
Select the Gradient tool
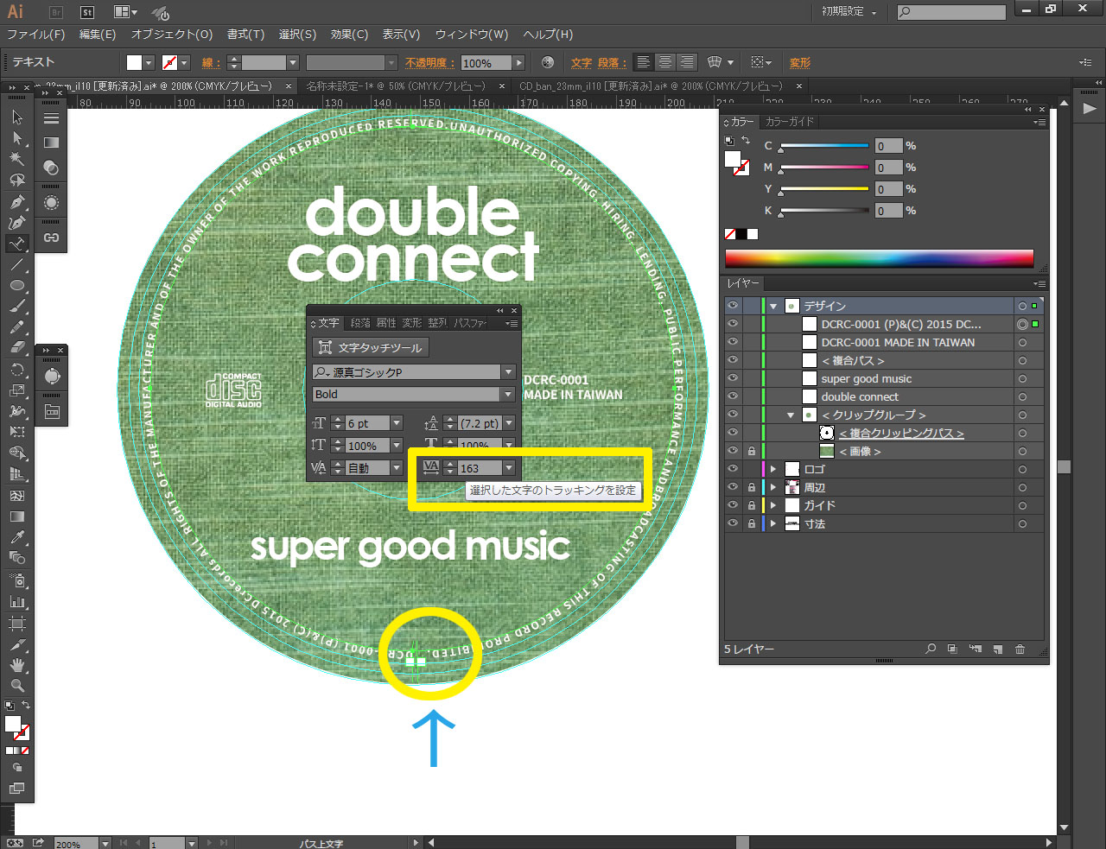[17, 516]
